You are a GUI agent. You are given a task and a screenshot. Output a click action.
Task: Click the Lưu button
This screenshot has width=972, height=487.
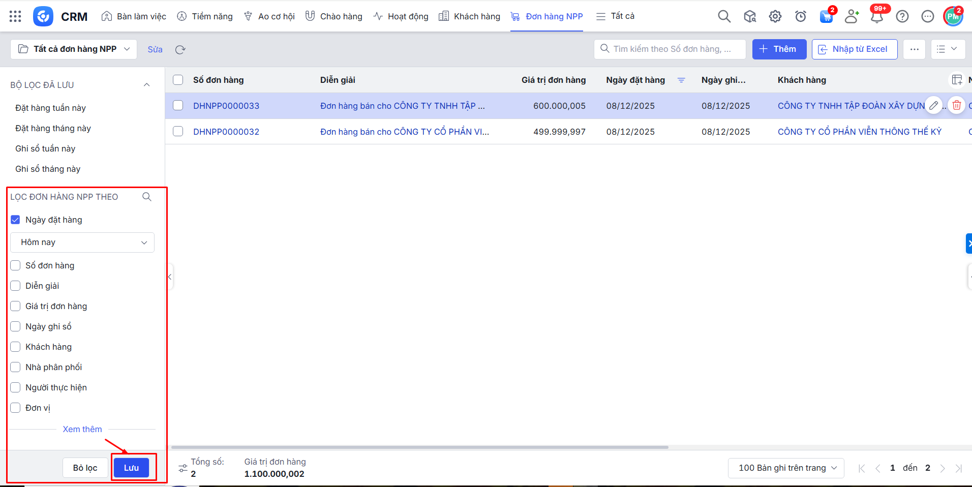pos(131,468)
